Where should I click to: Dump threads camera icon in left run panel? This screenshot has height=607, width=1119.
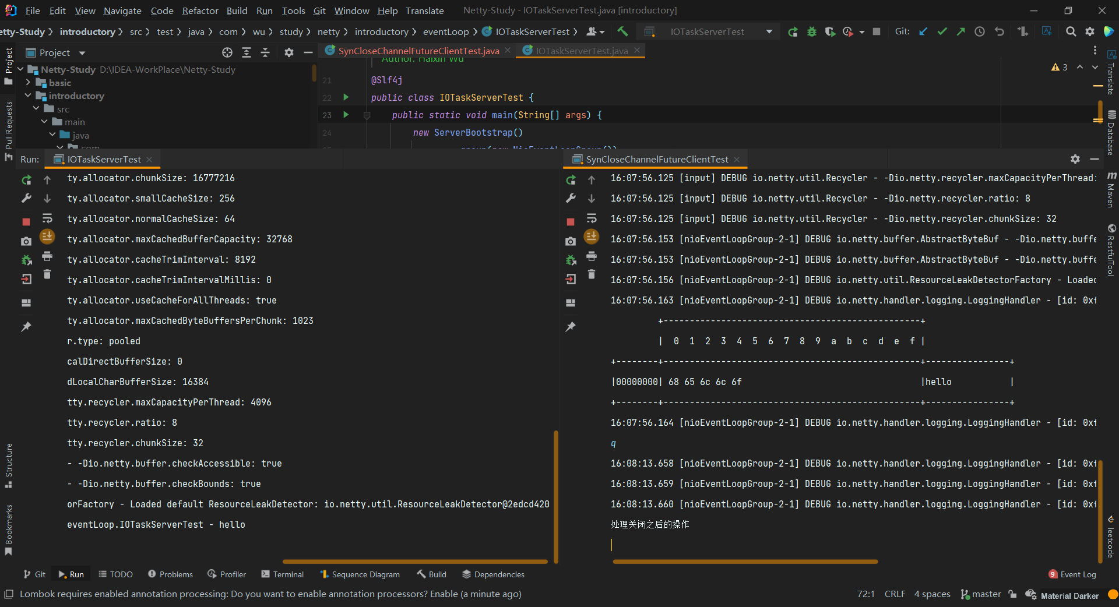pos(26,241)
